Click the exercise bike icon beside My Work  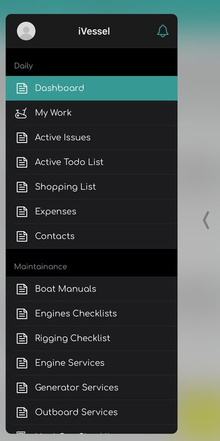pyautogui.click(x=21, y=113)
